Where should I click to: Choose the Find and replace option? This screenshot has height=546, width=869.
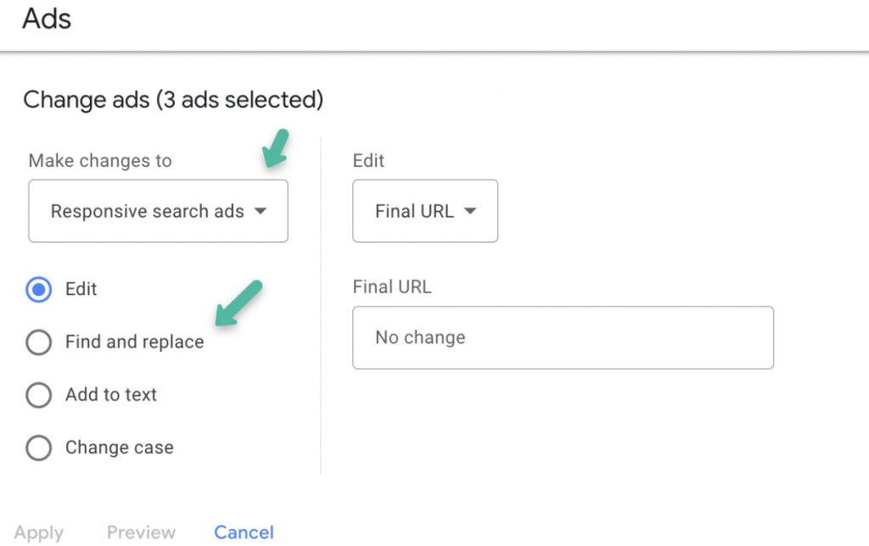pos(39,343)
